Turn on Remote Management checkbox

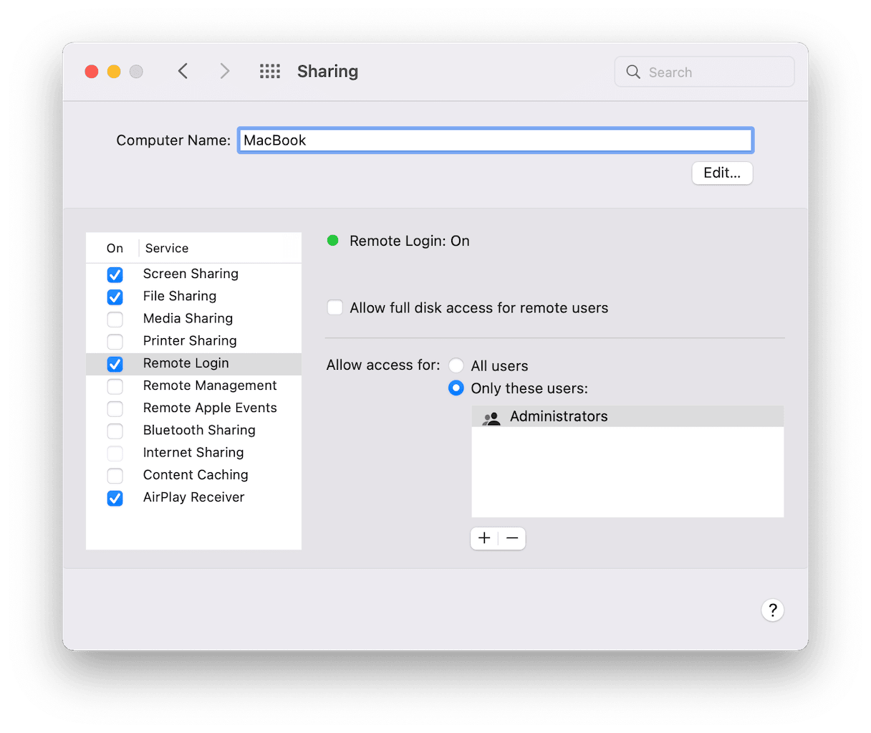tap(115, 386)
